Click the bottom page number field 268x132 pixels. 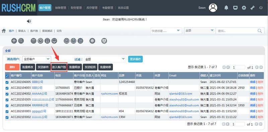tap(238, 124)
